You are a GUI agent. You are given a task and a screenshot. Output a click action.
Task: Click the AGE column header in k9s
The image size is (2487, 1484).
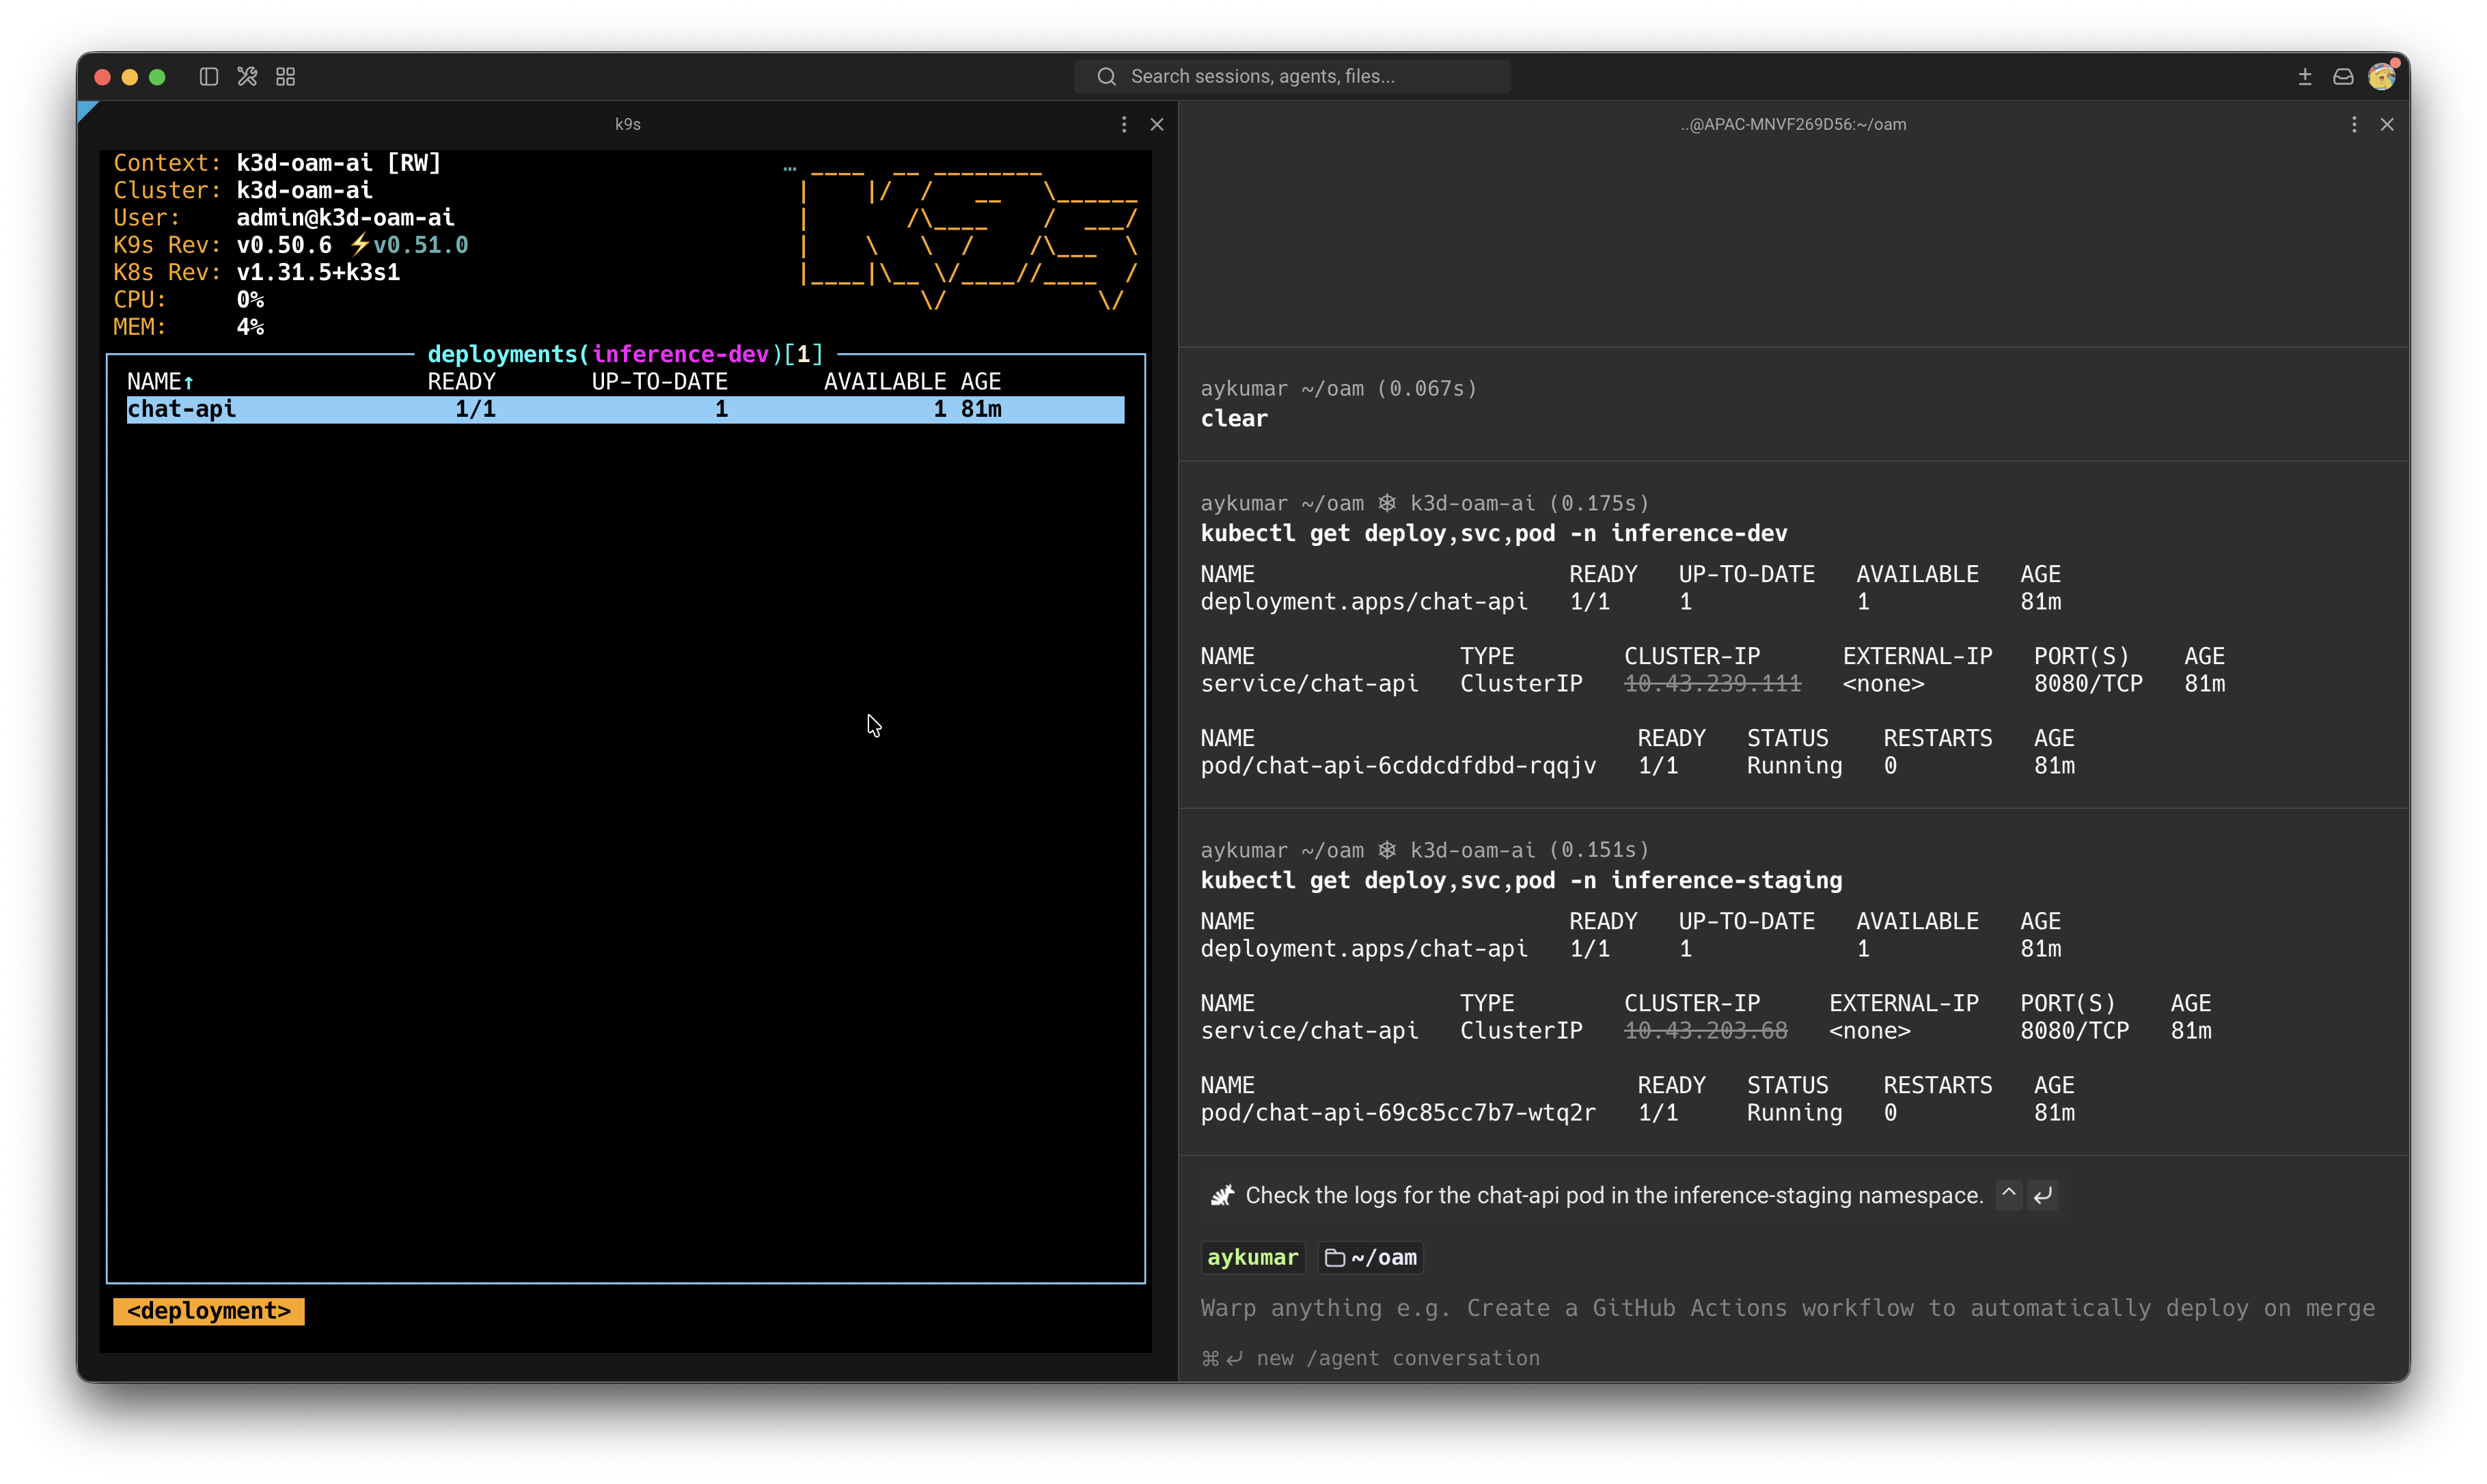981,382
